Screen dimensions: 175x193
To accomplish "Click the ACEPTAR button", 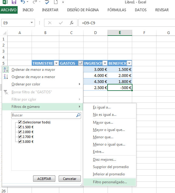I will (x=44, y=179).
